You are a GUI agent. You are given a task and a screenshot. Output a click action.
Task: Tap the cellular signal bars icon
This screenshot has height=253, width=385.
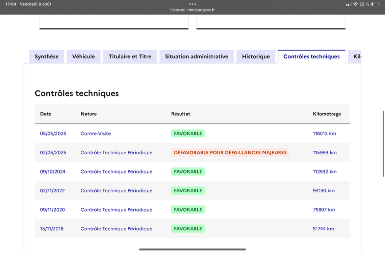[348, 4]
